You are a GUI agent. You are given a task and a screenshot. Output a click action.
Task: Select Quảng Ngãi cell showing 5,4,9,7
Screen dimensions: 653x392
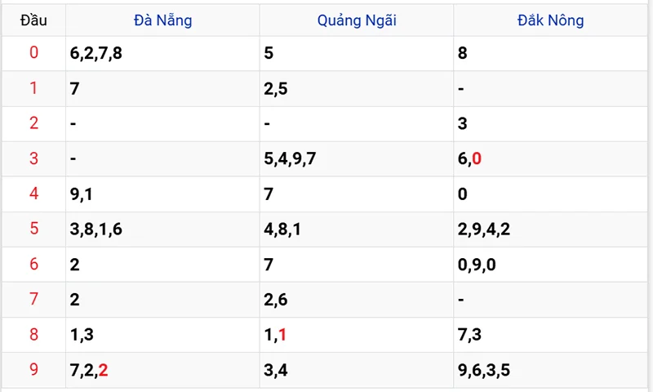(291, 158)
